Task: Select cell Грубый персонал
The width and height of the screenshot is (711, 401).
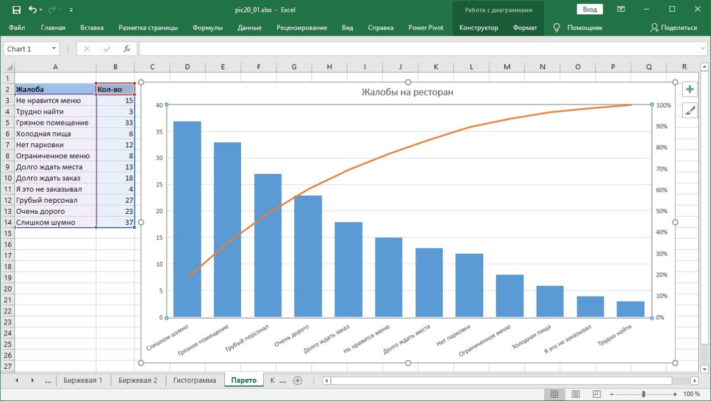Action: pos(55,200)
